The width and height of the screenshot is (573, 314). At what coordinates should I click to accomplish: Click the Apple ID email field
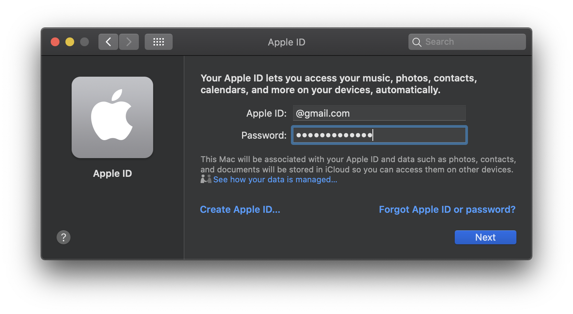pyautogui.click(x=379, y=113)
